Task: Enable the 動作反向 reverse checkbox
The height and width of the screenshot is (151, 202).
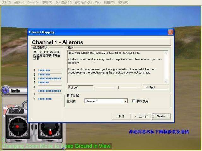Action: coord(134,101)
